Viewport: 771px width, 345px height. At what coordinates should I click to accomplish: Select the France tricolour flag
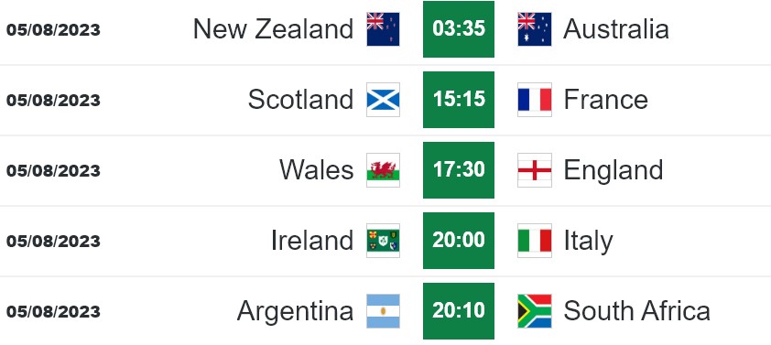535,100
